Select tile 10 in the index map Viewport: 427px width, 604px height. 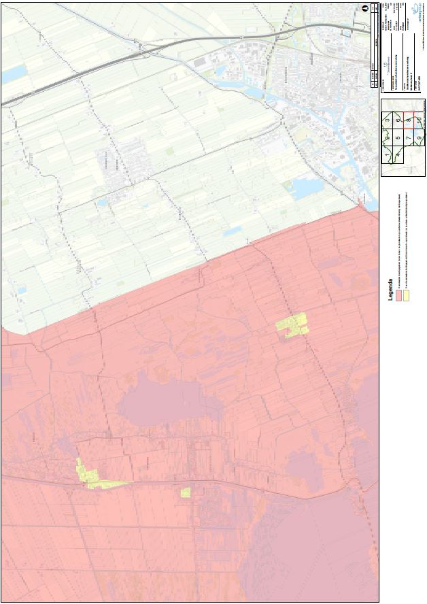coord(420,120)
